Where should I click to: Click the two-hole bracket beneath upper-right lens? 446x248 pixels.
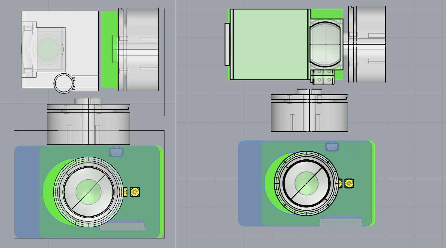[x=323, y=77]
